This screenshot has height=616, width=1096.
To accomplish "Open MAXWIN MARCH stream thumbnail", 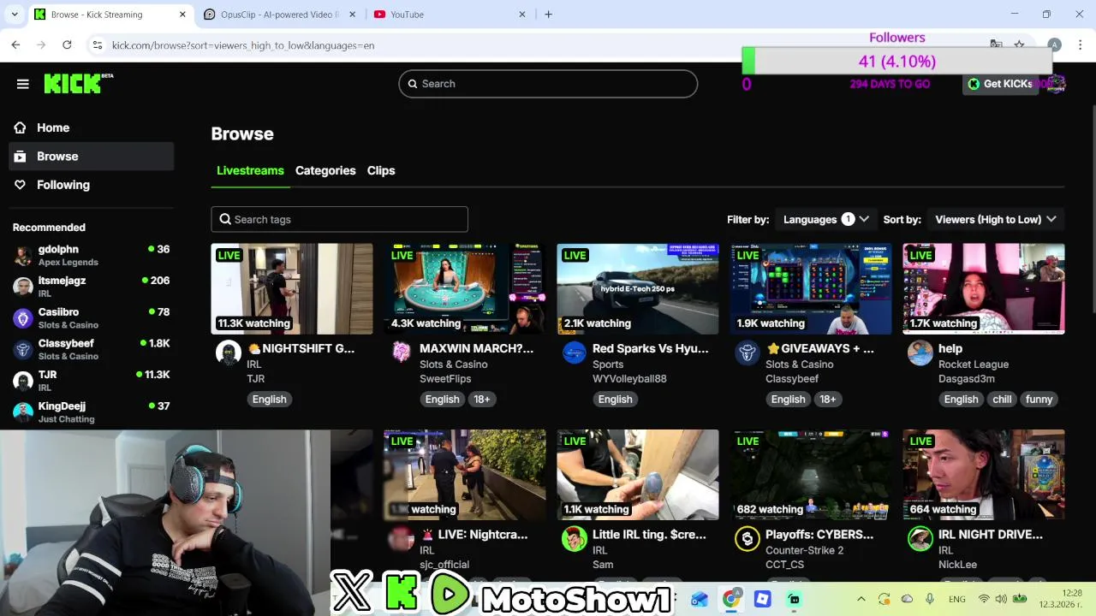I will pos(465,288).
